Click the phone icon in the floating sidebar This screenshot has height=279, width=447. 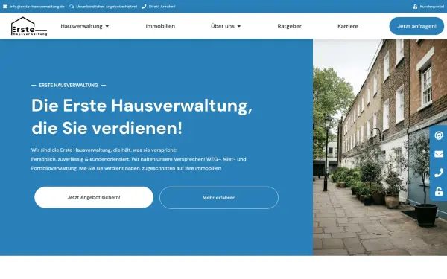point(439,173)
